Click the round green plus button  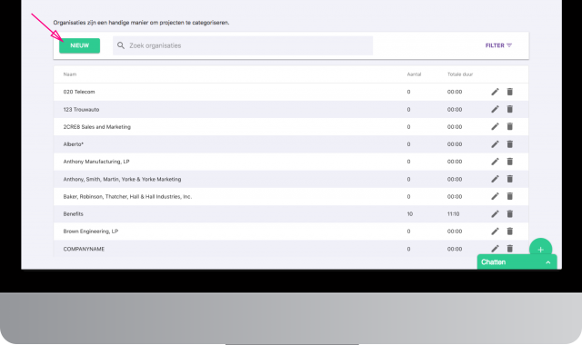pos(540,247)
